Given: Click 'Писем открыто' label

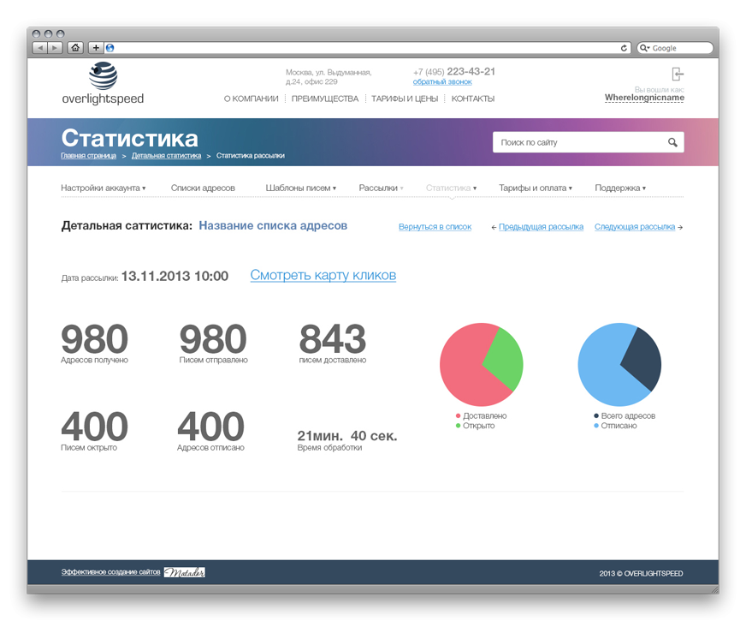Looking at the screenshot, I should pyautogui.click(x=89, y=448).
